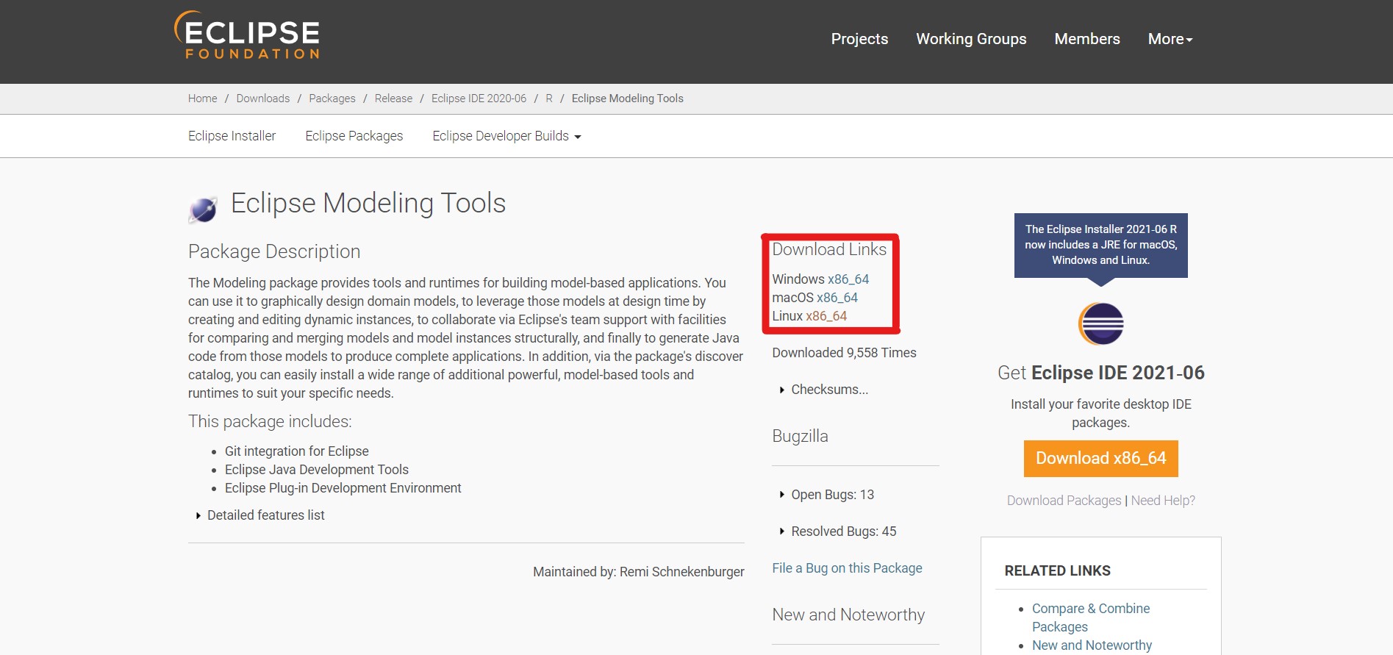1393x655 pixels.
Task: Go to Release breadcrumb
Action: tap(393, 99)
